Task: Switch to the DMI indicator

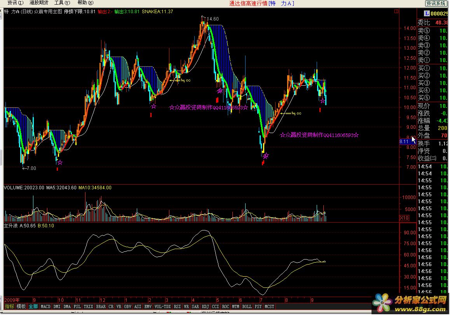Action: pyautogui.click(x=57, y=307)
